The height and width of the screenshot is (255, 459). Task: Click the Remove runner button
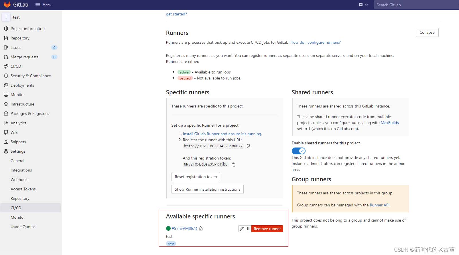pos(267,229)
